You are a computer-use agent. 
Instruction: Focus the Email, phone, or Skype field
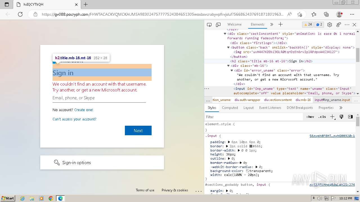click(99, 98)
